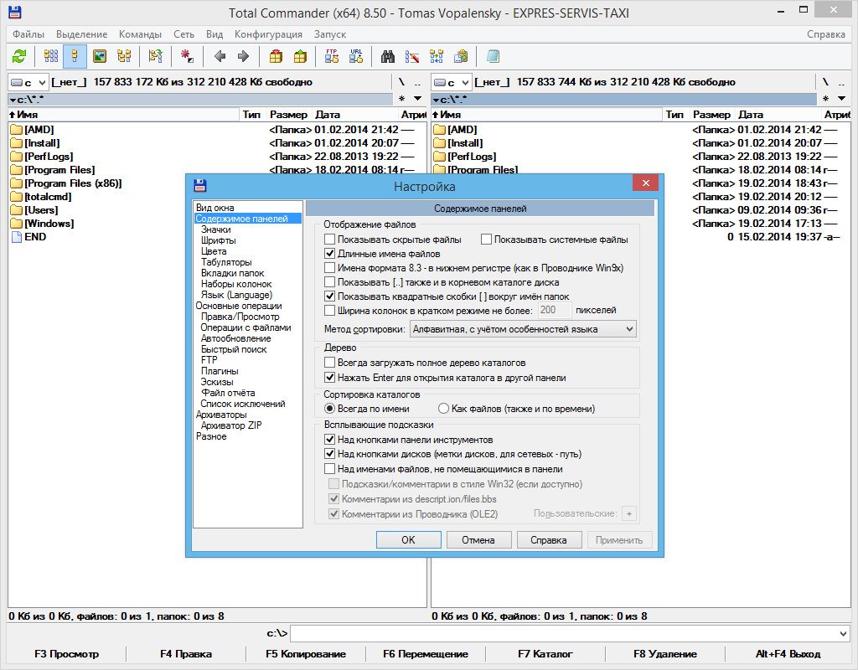The height and width of the screenshot is (670, 858).
Task: Open the multi-rename tool icon
Action: coord(412,56)
